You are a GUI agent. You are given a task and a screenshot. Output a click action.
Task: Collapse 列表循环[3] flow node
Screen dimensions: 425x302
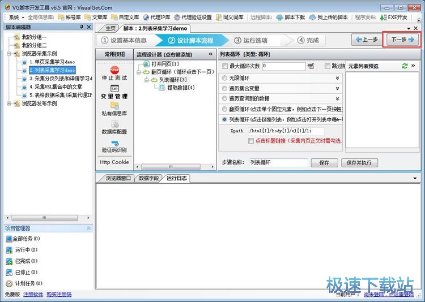click(x=146, y=80)
